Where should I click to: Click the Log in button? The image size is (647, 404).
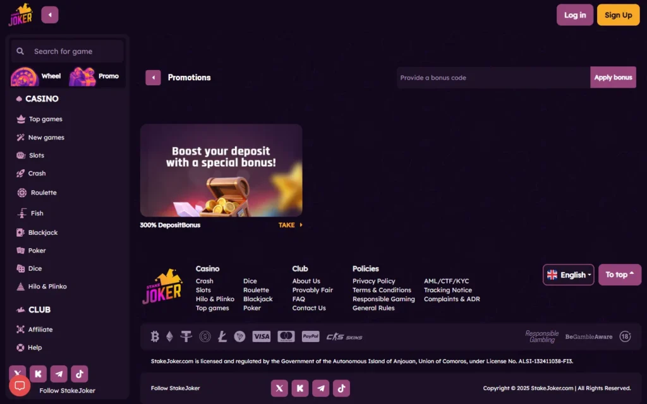pyautogui.click(x=575, y=15)
